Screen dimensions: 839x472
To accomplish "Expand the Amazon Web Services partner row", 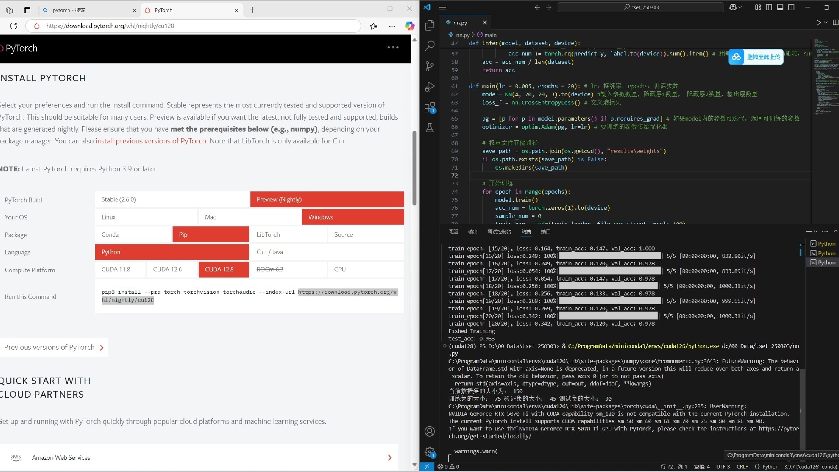I will pyautogui.click(x=389, y=458).
